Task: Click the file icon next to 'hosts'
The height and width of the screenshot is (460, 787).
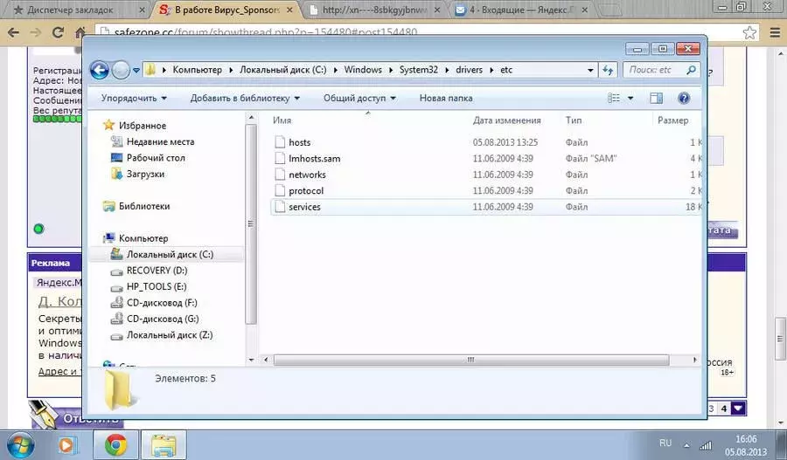Action: 280,141
